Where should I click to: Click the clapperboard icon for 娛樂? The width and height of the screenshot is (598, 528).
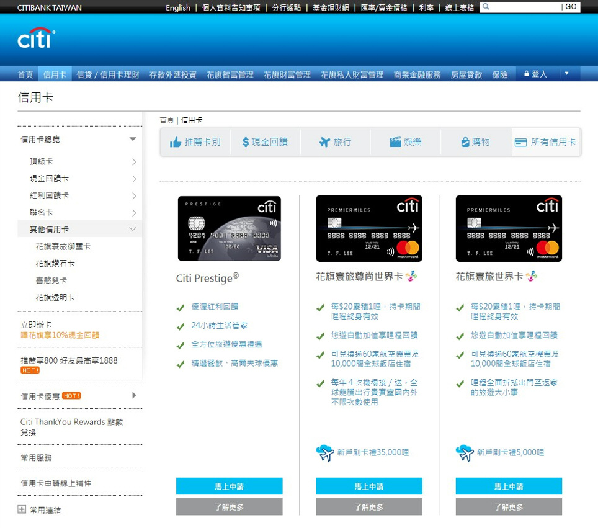click(396, 142)
